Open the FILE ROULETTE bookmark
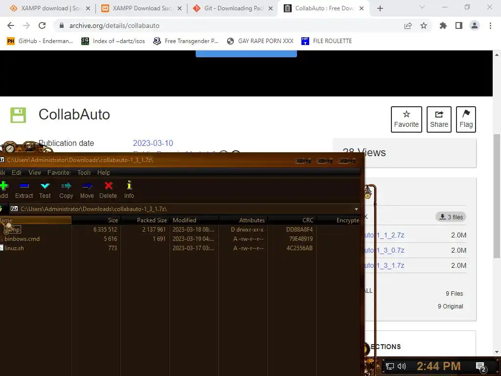501x376 pixels. (x=326, y=41)
